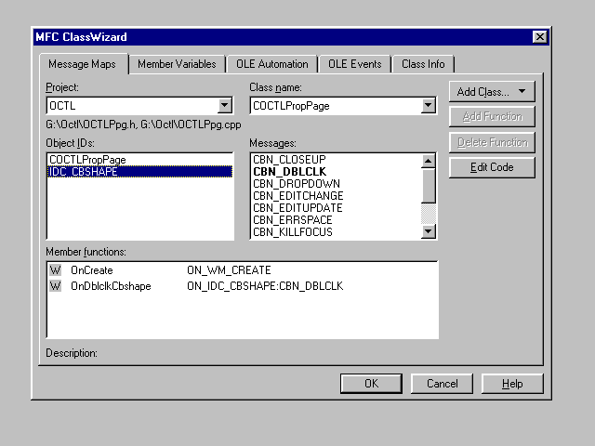Open Help for ClassWizard

point(512,384)
